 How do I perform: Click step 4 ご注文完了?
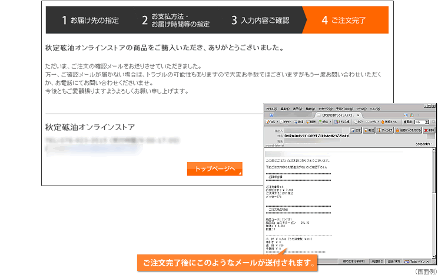click(x=346, y=20)
